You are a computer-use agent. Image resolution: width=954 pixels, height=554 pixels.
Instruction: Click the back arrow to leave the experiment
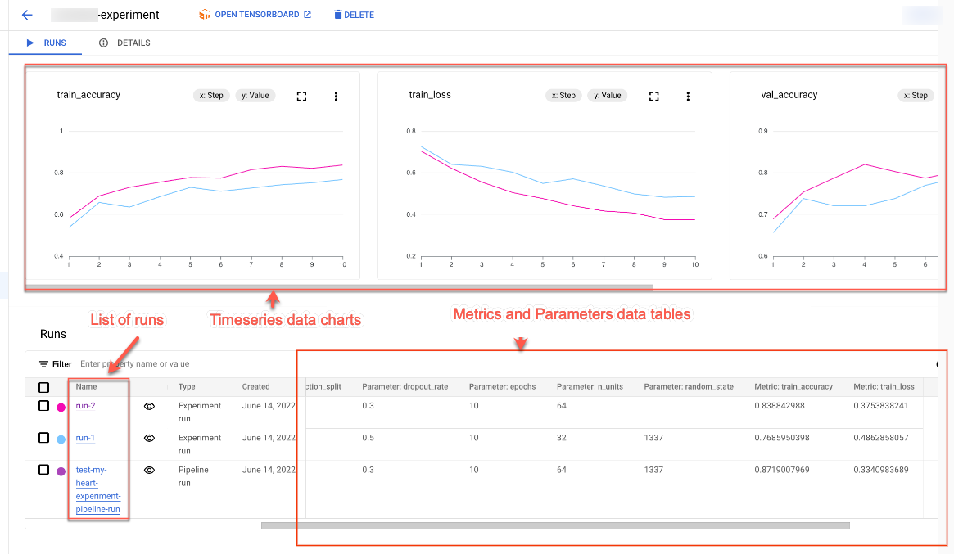25,15
